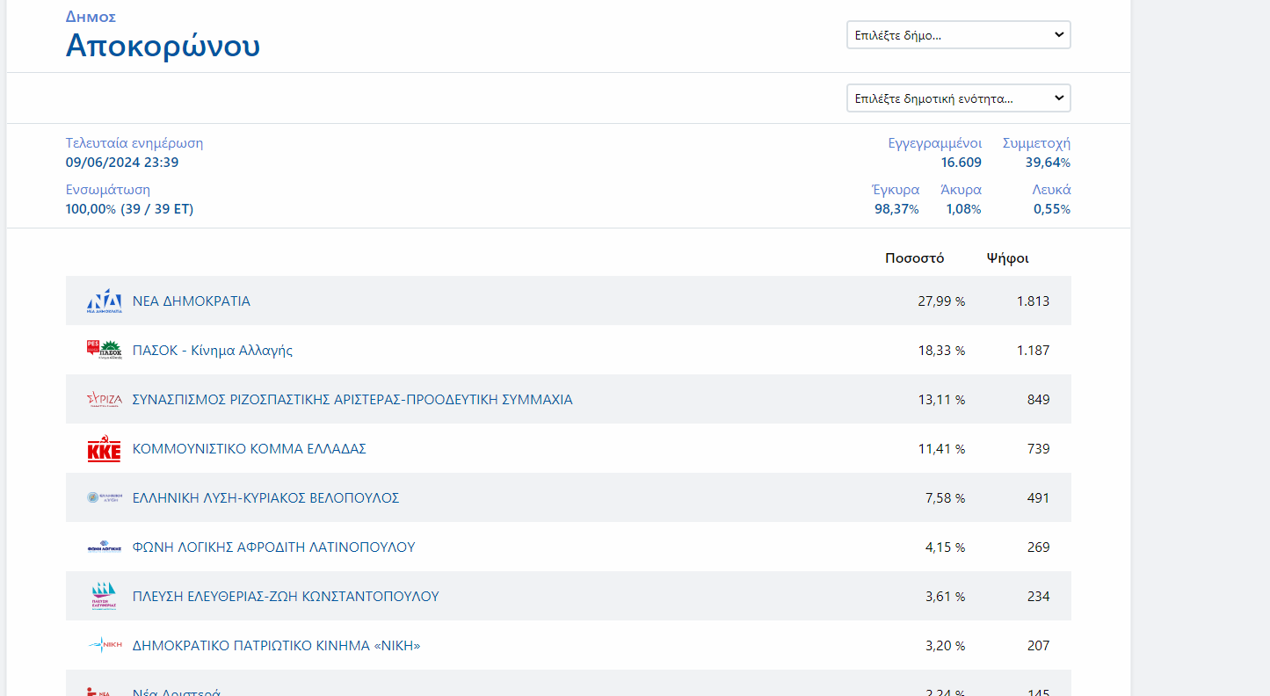Open the ΚΟΜΜΟΥΝΙΣΤΙΚΟ ΚΟΜΜΑ ΕΛΛΑΔΑΣ link
The width and height of the screenshot is (1270, 696).
pos(249,448)
